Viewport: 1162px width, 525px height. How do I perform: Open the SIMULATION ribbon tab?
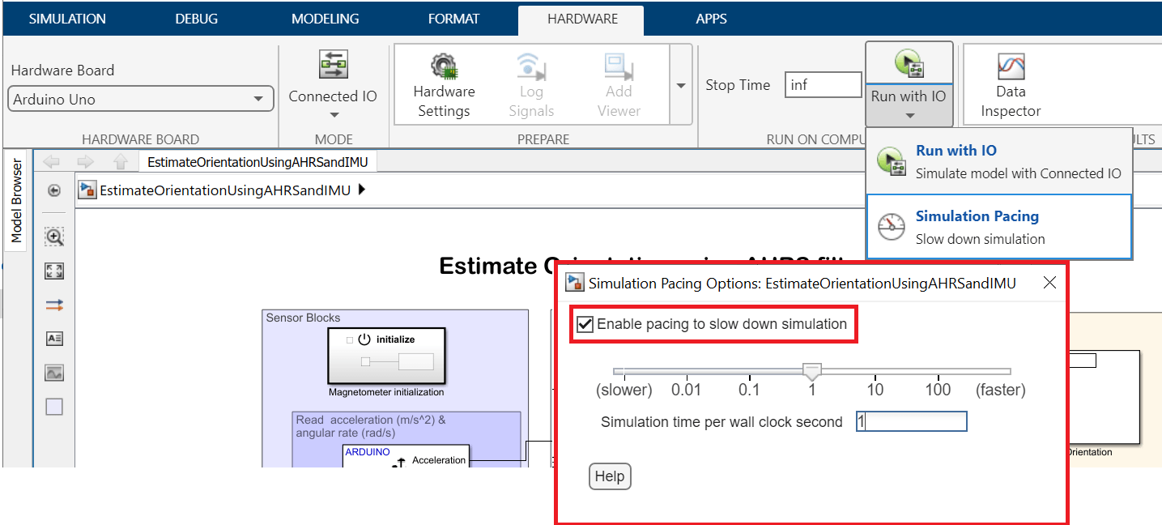67,19
